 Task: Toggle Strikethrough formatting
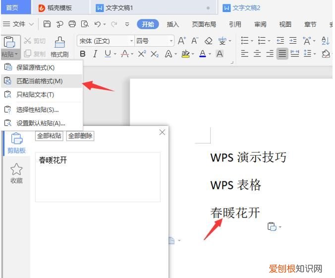coord(125,54)
